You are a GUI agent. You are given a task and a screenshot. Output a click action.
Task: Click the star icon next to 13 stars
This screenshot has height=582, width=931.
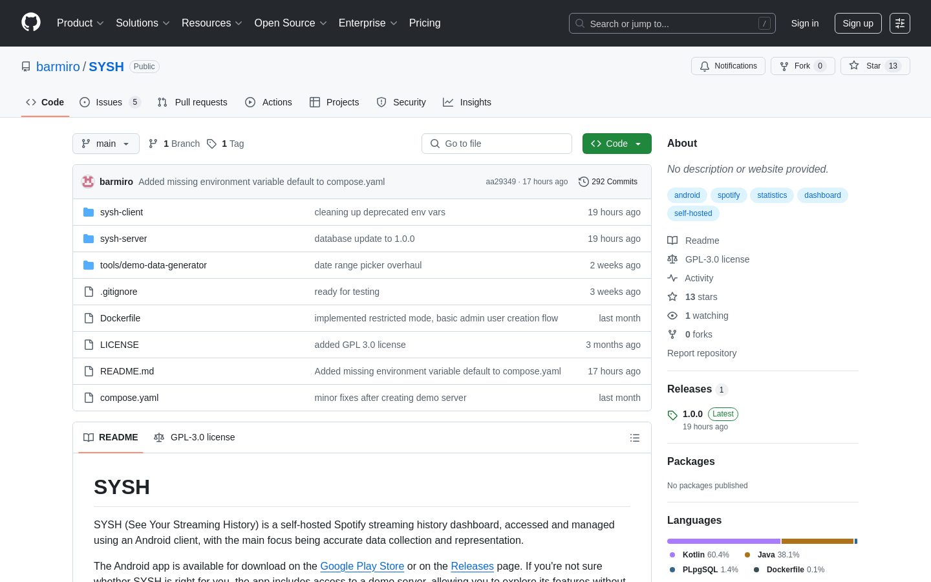[672, 297]
